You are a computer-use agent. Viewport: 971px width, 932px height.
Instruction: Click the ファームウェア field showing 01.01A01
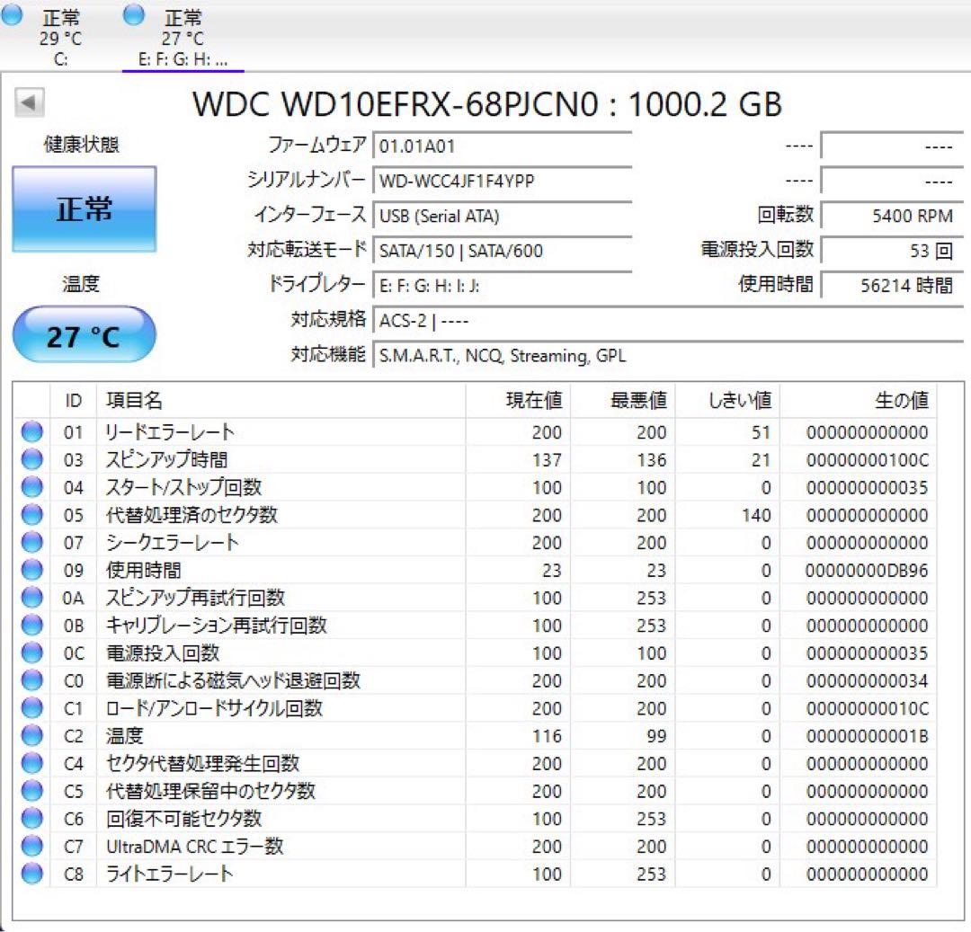tap(499, 145)
